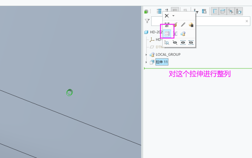The height and width of the screenshot is (158, 252).
Task: Hide the selected feature with crossed eye
Action: click(x=175, y=42)
